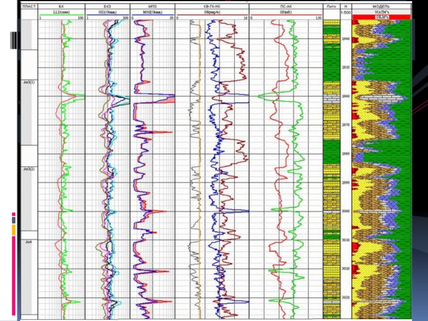Select the 2980 depth marker
Viewport: 428px width, 321px height.
coord(346,154)
